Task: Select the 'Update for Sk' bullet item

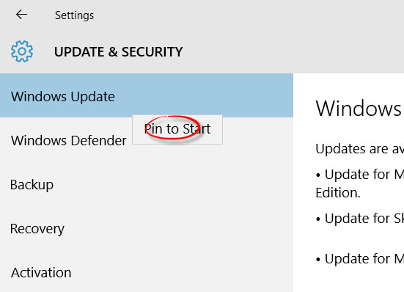Action: tap(360, 219)
